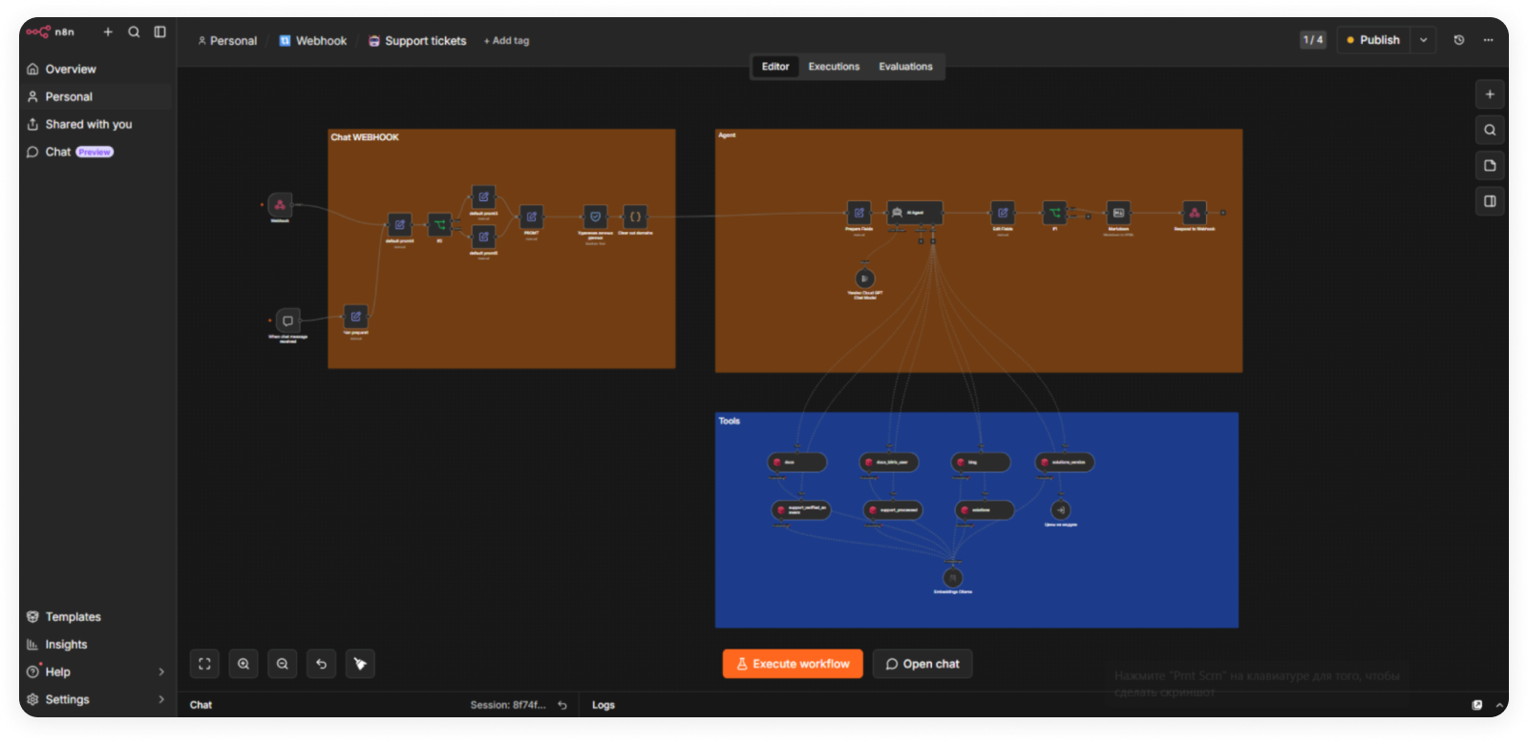Reset canvas zoom

pyautogui.click(x=322, y=664)
